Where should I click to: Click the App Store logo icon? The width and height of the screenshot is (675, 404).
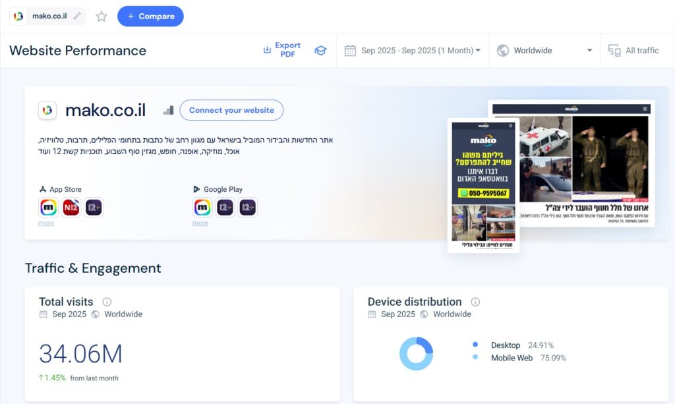pyautogui.click(x=43, y=189)
